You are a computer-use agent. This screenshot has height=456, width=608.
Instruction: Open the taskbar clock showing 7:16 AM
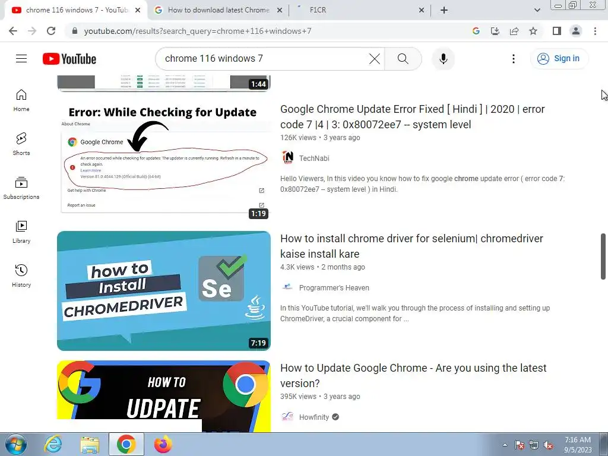[x=578, y=445]
